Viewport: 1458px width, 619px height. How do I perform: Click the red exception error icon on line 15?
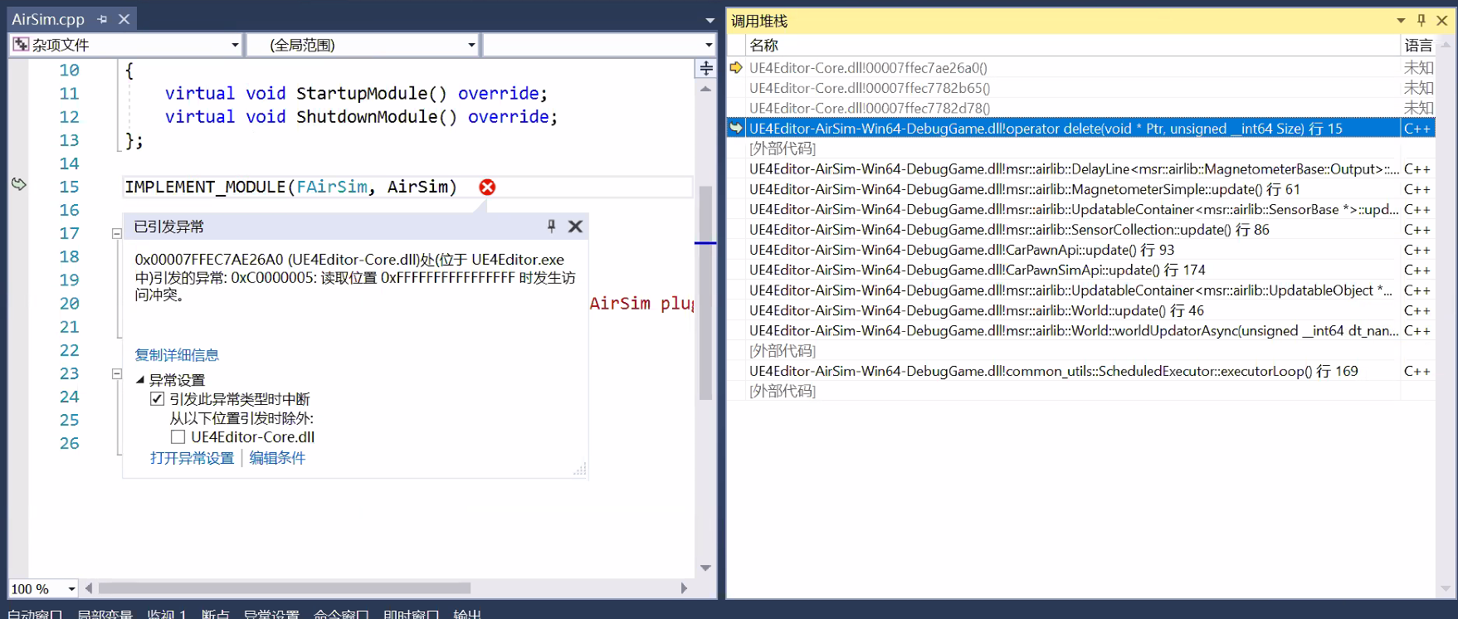click(487, 188)
